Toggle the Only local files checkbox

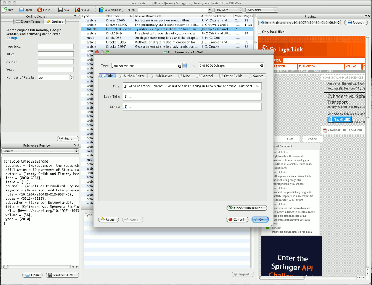(259, 32)
